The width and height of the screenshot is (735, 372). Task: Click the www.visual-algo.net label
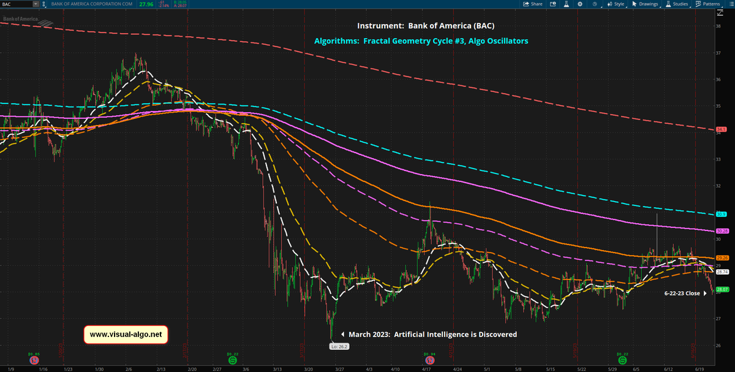126,335
